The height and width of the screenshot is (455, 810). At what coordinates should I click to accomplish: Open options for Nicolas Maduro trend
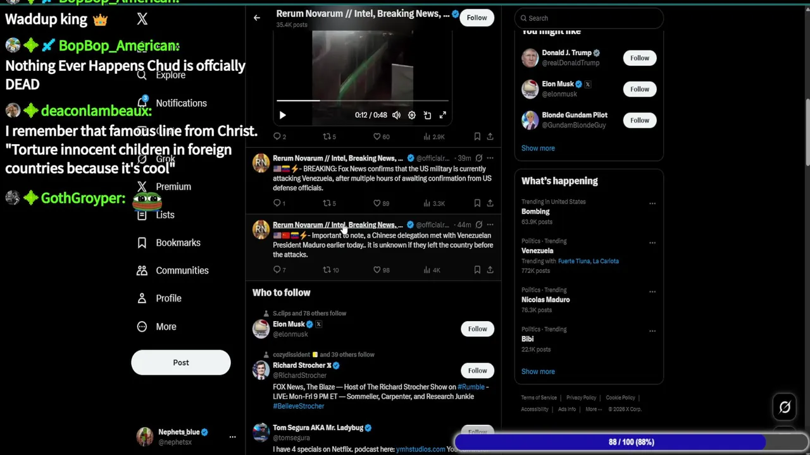(652, 292)
